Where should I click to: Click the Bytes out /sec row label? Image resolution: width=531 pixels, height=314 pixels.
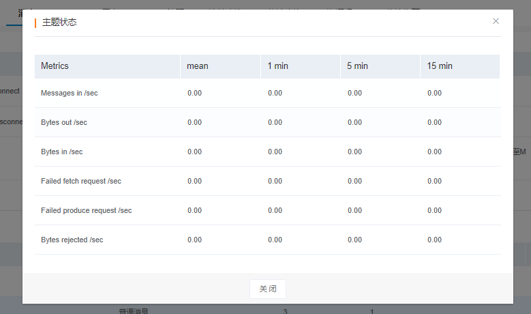64,122
